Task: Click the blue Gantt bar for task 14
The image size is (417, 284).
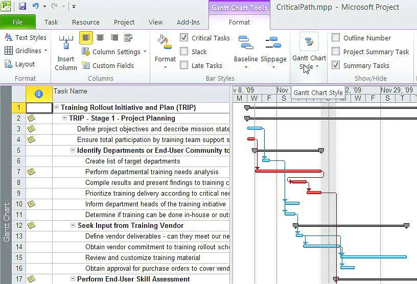Action: click(x=321, y=246)
